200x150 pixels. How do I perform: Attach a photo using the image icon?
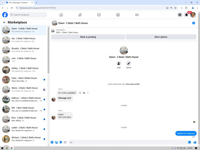tap(56, 142)
